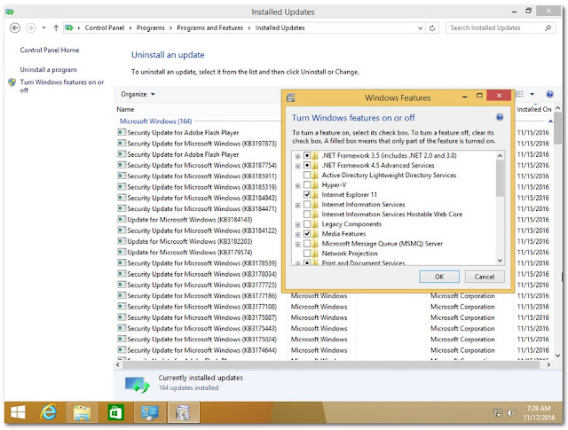Screen dimensions: 568x430
Task: Click Windows Features dialog title icon
Action: point(290,98)
